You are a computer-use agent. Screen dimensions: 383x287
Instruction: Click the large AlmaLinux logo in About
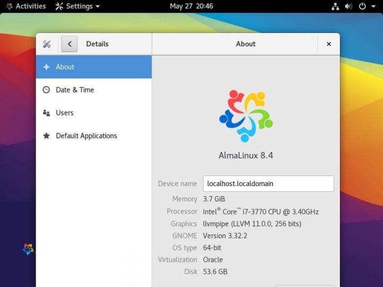coord(246,116)
